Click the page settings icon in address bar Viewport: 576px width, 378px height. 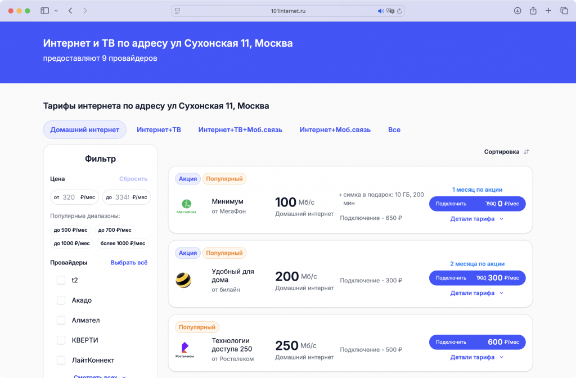177,11
